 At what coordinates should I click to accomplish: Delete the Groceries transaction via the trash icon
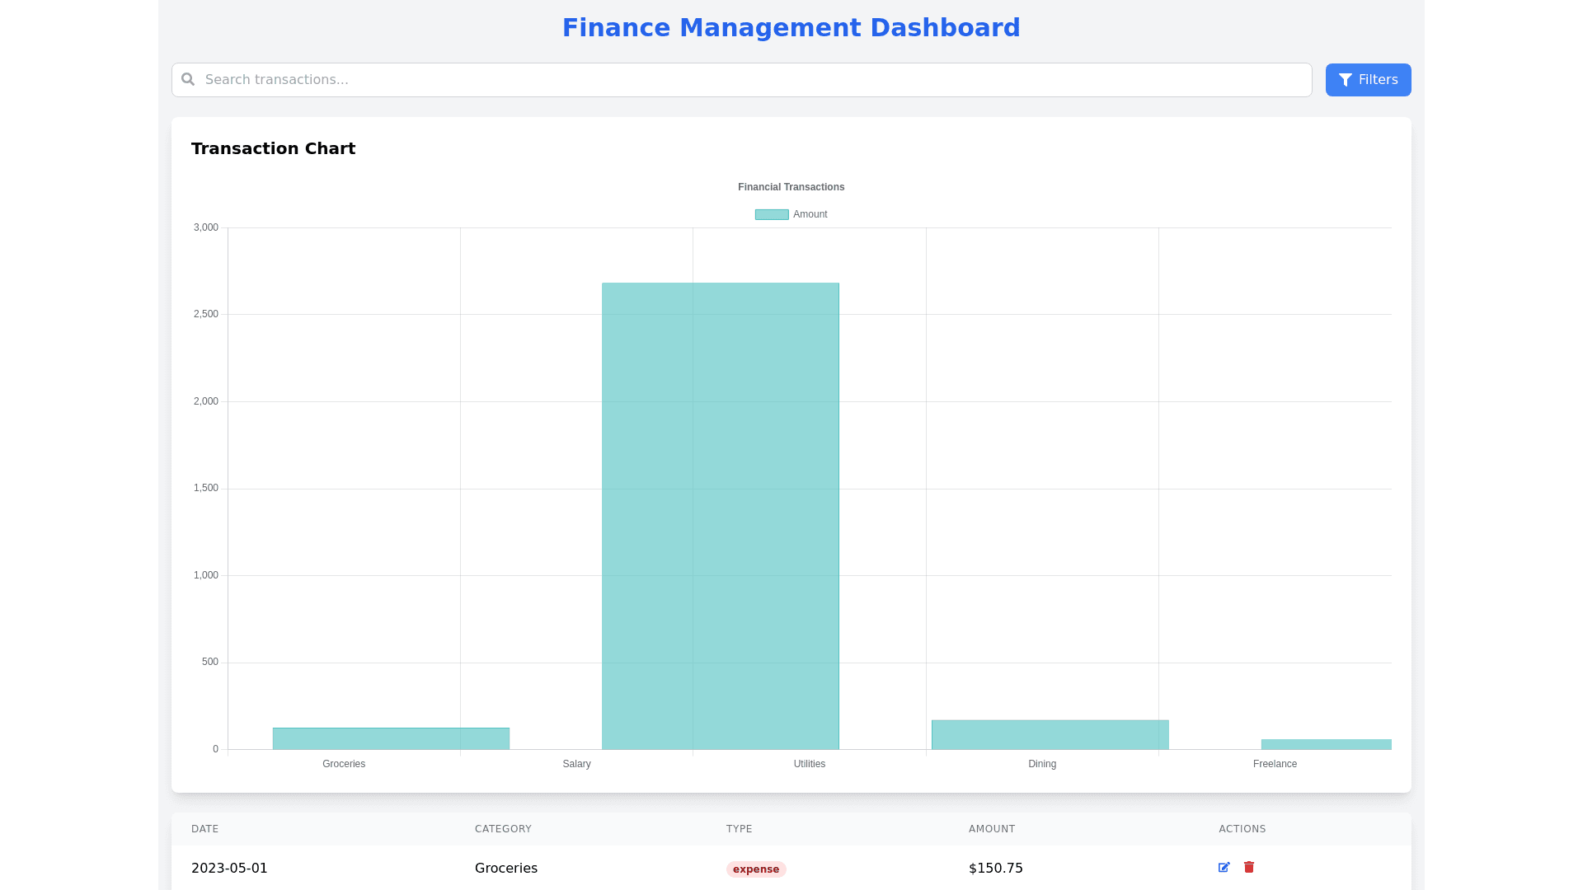pos(1249,867)
